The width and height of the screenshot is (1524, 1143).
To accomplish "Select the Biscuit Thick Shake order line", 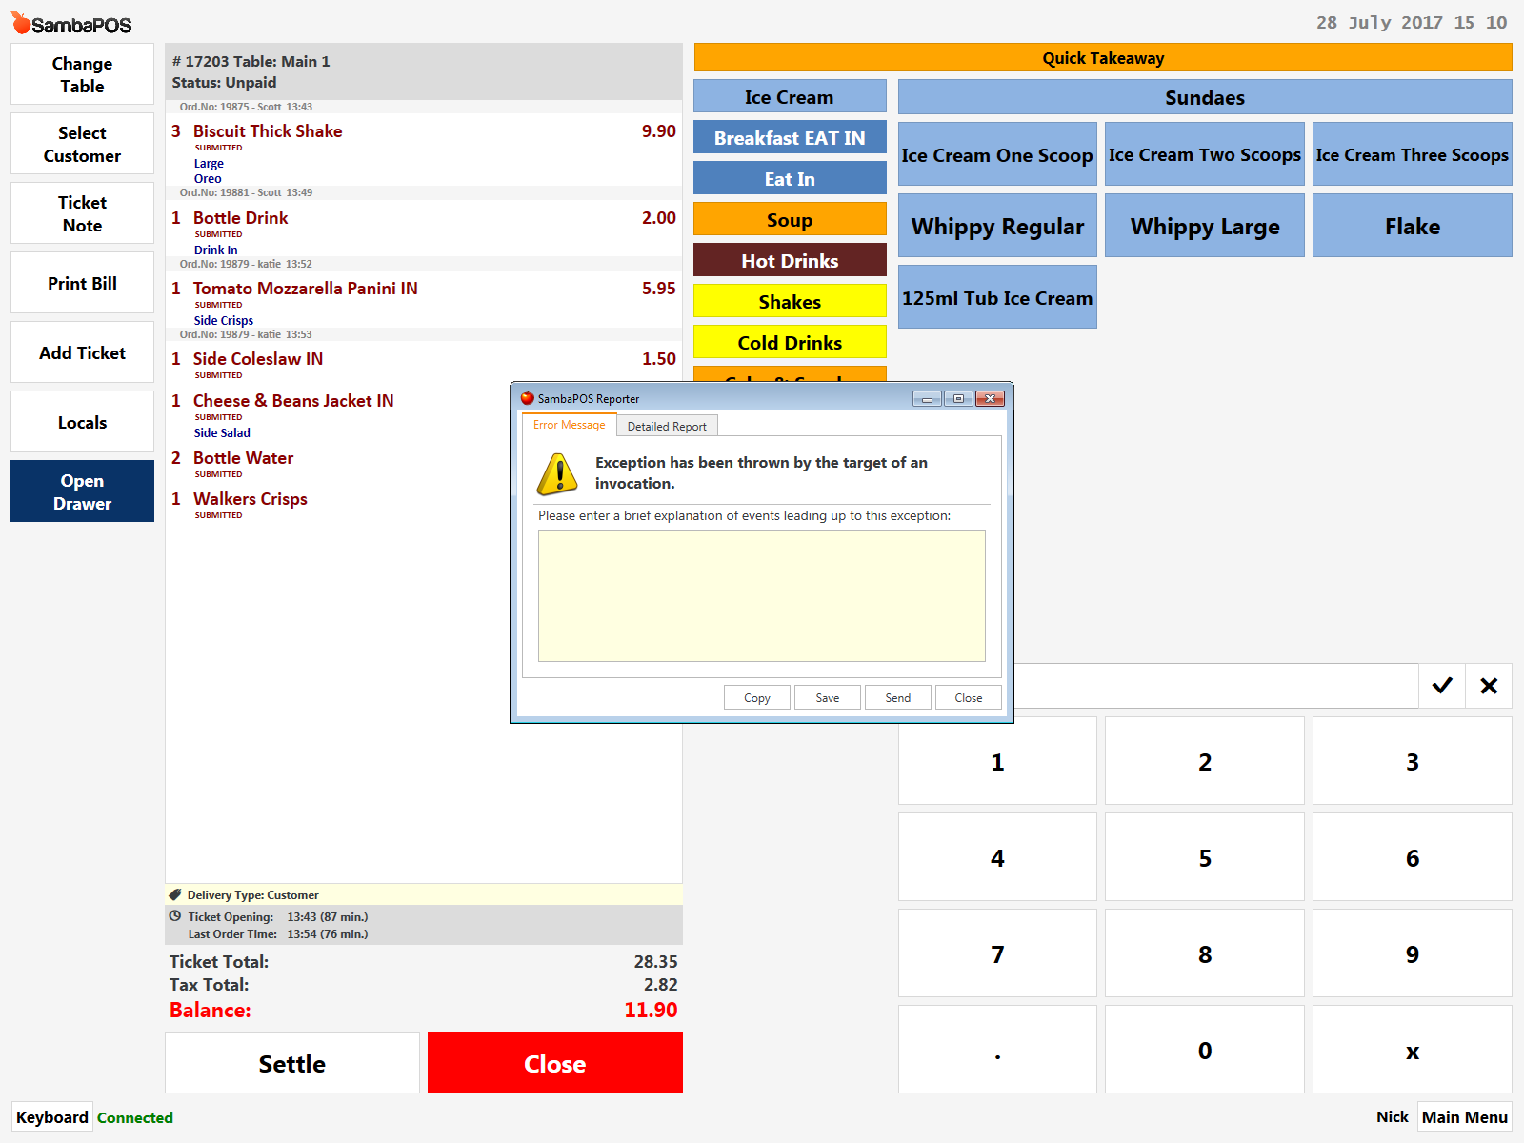I will click(x=268, y=131).
